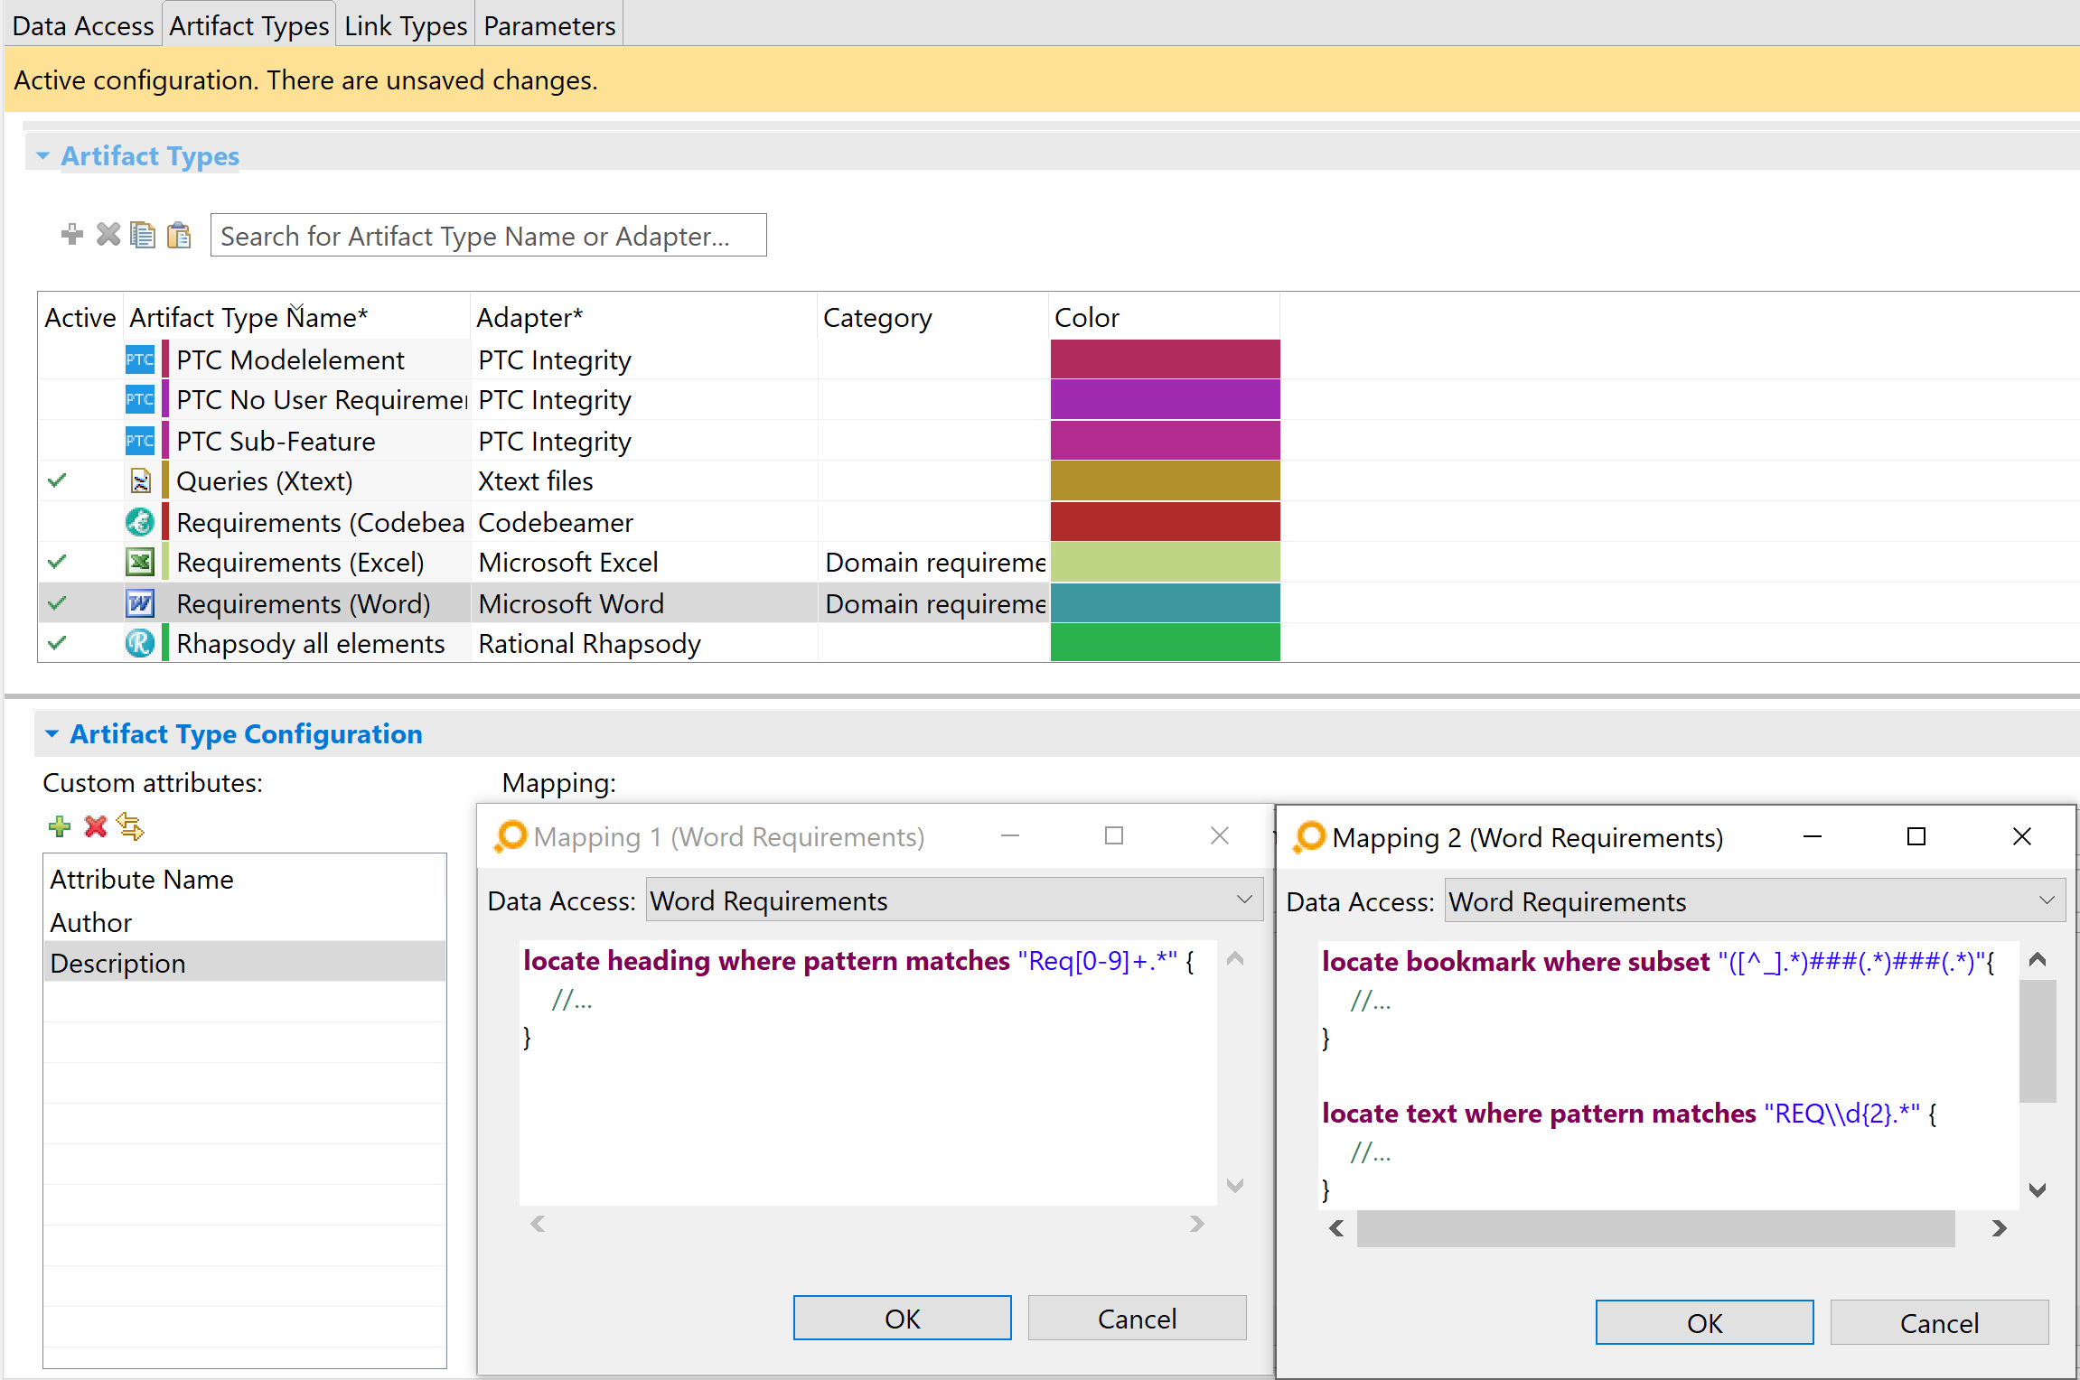Click scroll left arrow in Mapping 2 editor

tap(1336, 1228)
